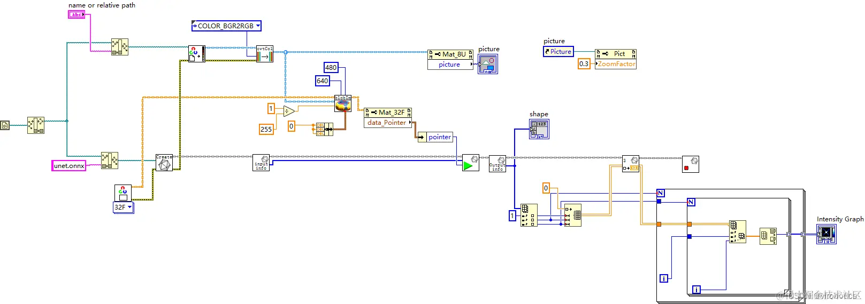Click the unet.onnx string constant
The width and height of the screenshot is (865, 304).
pyautogui.click(x=69, y=166)
